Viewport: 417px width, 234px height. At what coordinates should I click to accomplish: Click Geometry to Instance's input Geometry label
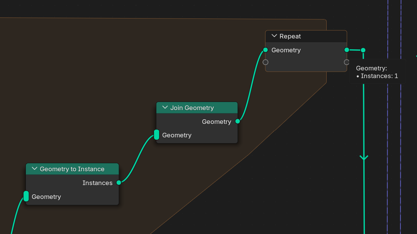[46, 197]
